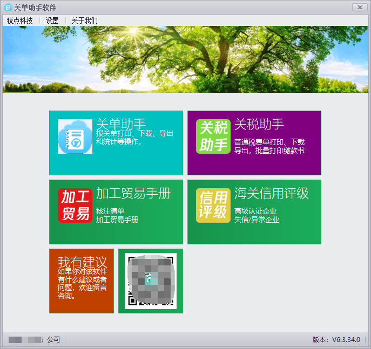Screen dimensions: 371x349
Task: Open the orange 我有建议 feedback tile
Action: point(82,280)
